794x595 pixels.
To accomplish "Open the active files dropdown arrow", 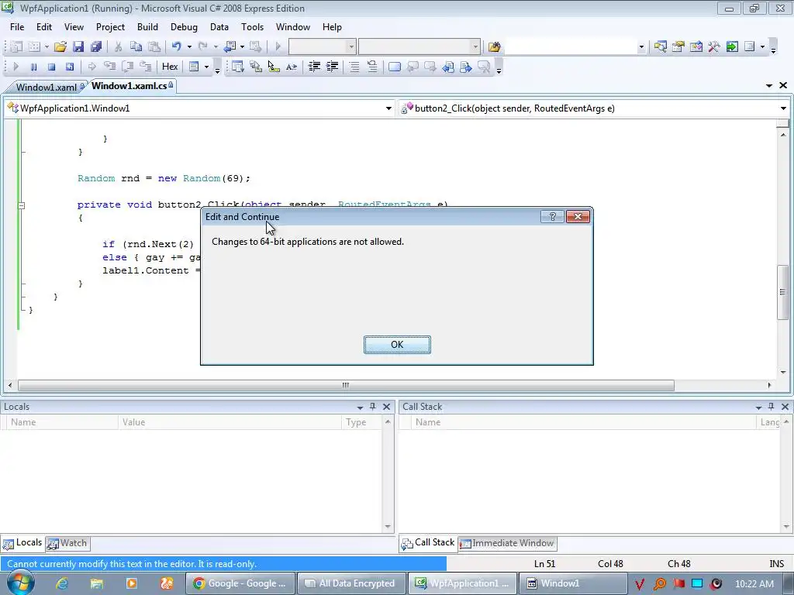I will point(769,85).
